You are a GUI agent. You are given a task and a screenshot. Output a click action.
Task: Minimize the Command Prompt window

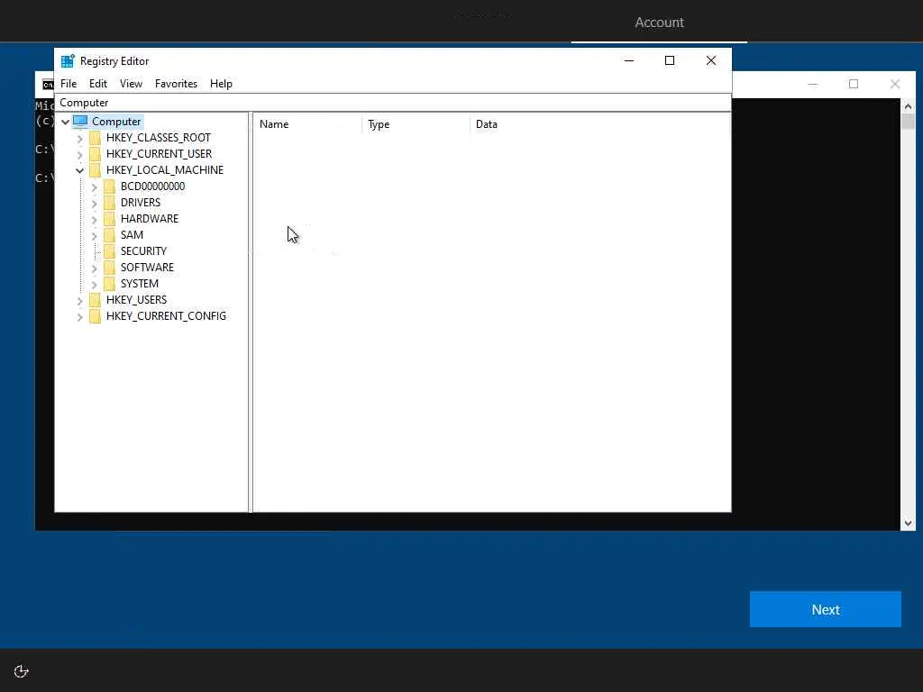(x=813, y=84)
